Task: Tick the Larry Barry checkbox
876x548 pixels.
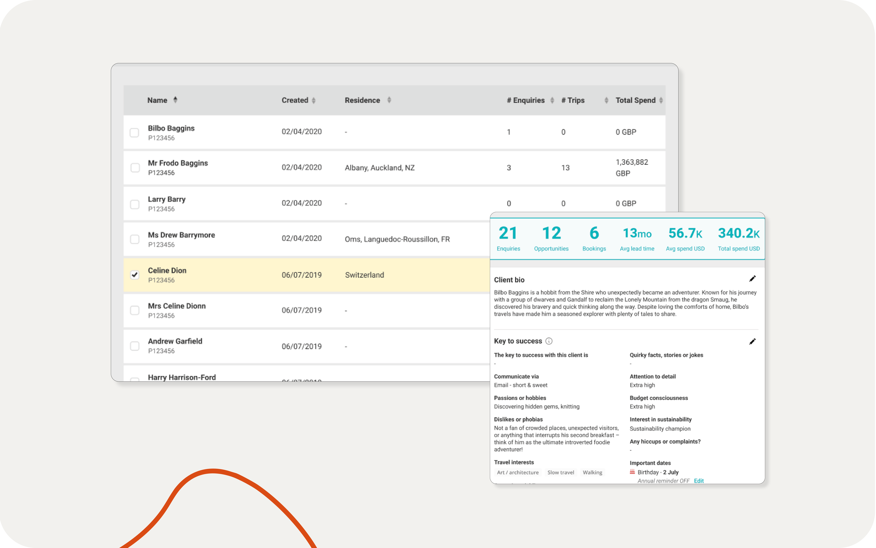Action: click(135, 204)
